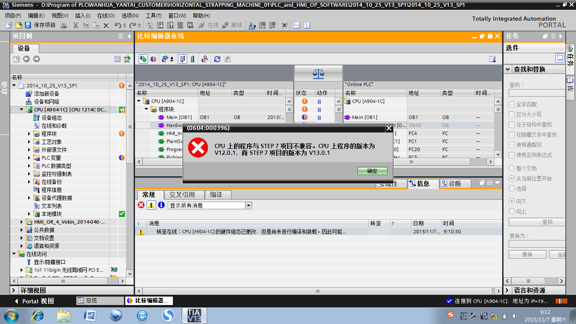
Task: Click the copy icon in the toolbar
Action: pos(86,25)
